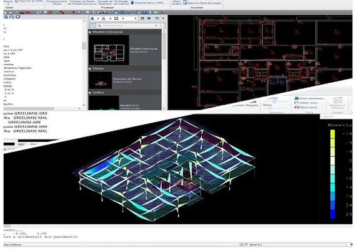Image resolution: width=356 pixels, height=249 pixels.
Task: Collapse the Modelo Estrutural section
Action: click(x=90, y=32)
